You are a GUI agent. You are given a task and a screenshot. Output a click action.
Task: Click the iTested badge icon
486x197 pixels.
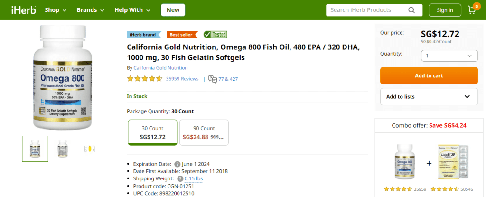tap(215, 35)
